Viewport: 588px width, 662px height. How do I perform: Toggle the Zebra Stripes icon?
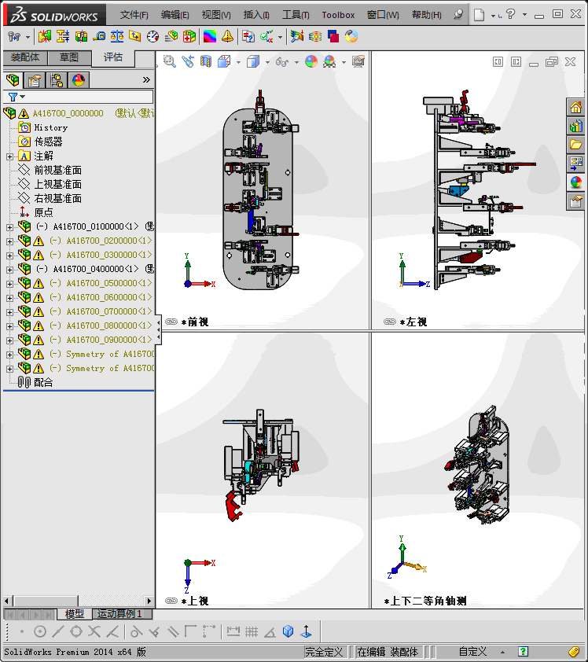click(x=315, y=37)
